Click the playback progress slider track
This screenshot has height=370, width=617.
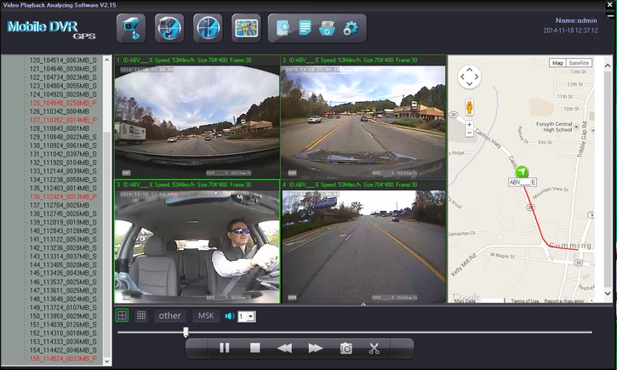(x=383, y=333)
